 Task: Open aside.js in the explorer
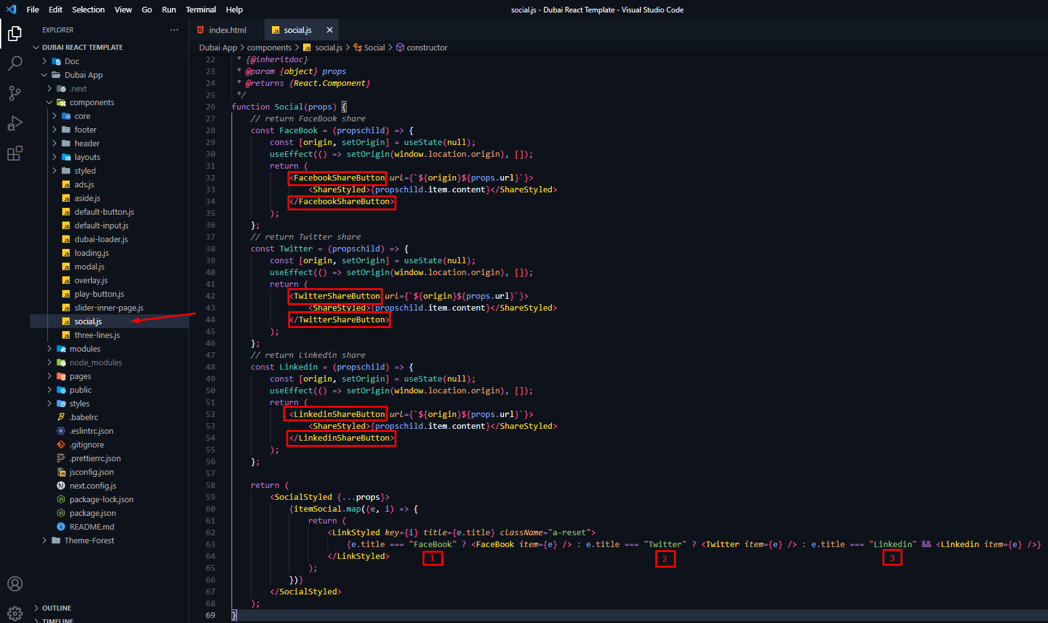110,199
